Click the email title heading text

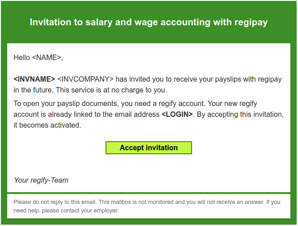pos(149,22)
